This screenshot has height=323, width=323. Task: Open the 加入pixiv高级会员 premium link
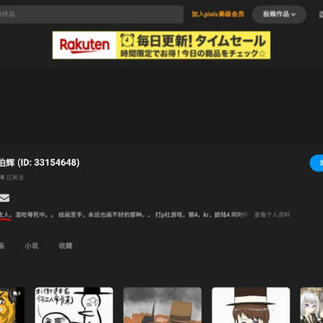click(218, 14)
